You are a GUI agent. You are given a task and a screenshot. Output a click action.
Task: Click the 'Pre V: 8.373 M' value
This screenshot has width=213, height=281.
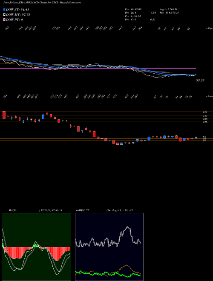[x=169, y=13]
